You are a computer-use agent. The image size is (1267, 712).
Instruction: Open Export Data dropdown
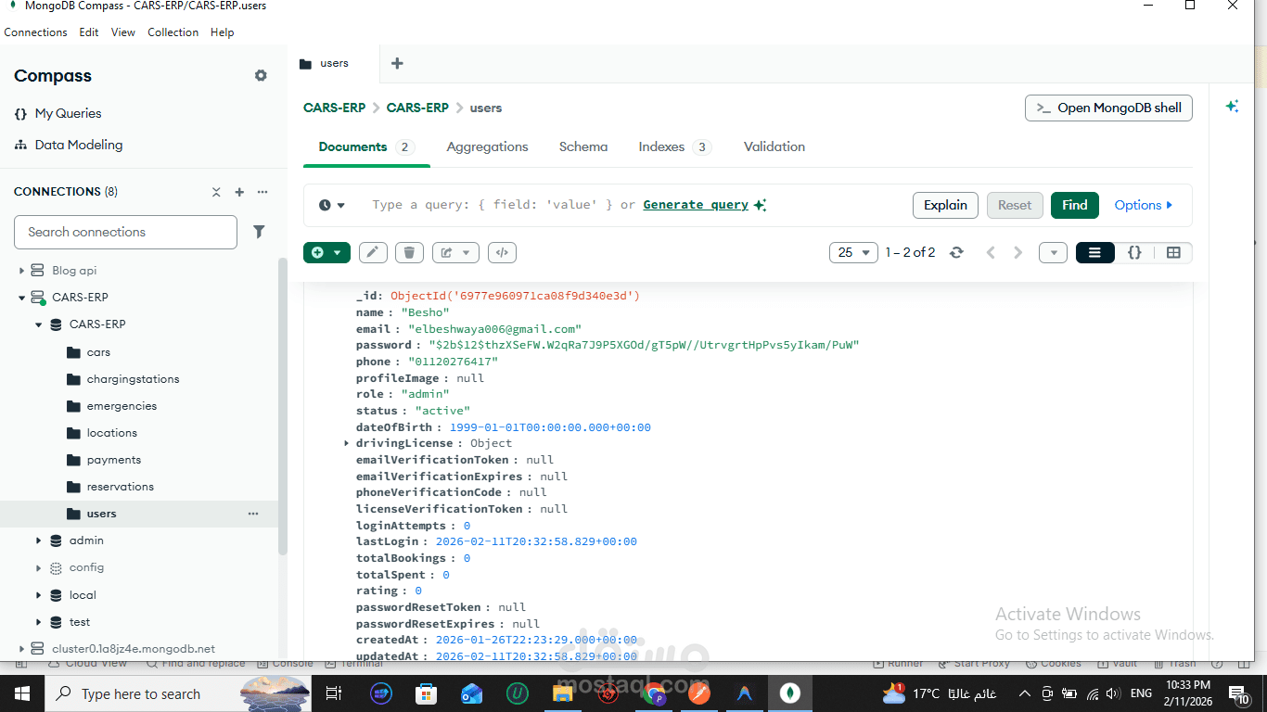455,252
